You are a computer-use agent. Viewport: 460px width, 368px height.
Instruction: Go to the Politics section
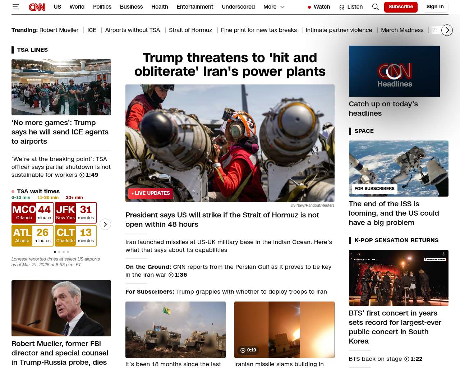[x=102, y=7]
